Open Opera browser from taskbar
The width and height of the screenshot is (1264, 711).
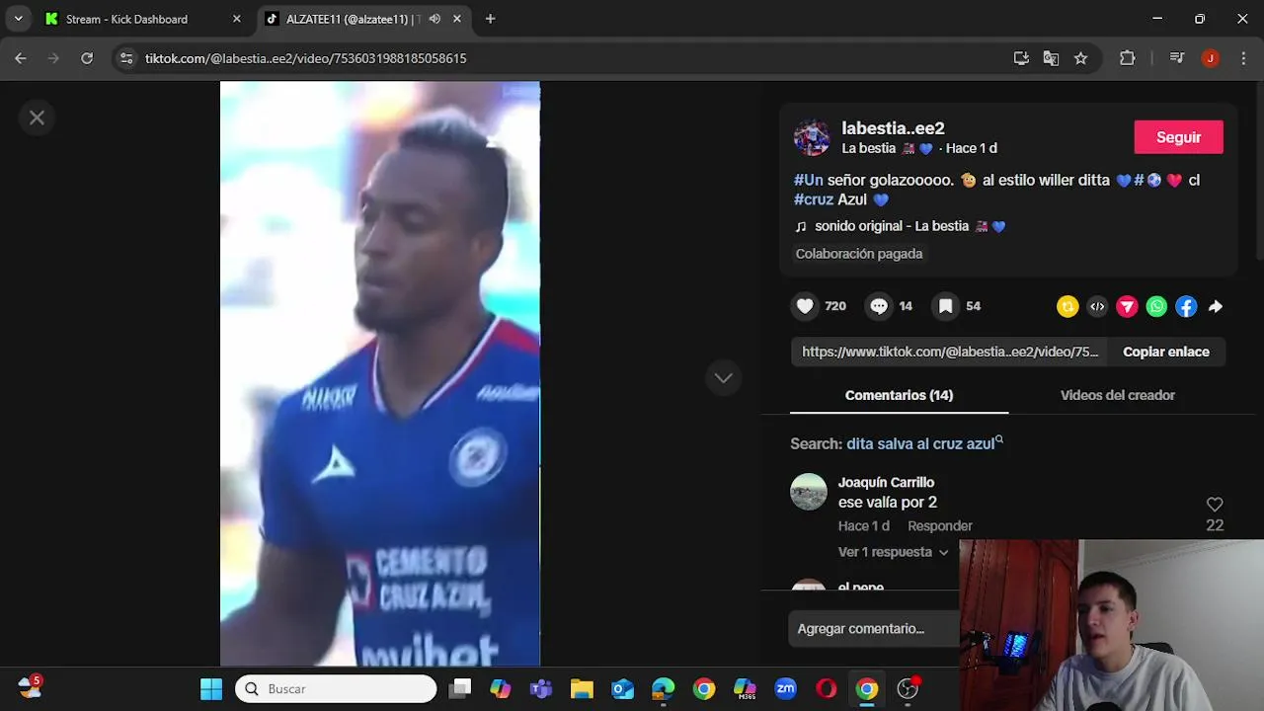(827, 689)
